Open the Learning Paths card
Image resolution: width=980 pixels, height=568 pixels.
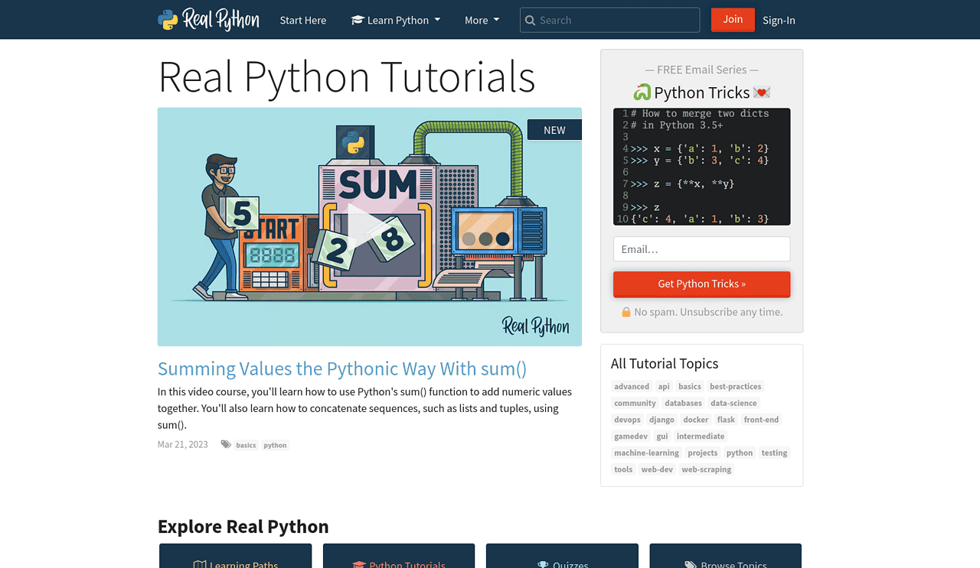[236, 556]
